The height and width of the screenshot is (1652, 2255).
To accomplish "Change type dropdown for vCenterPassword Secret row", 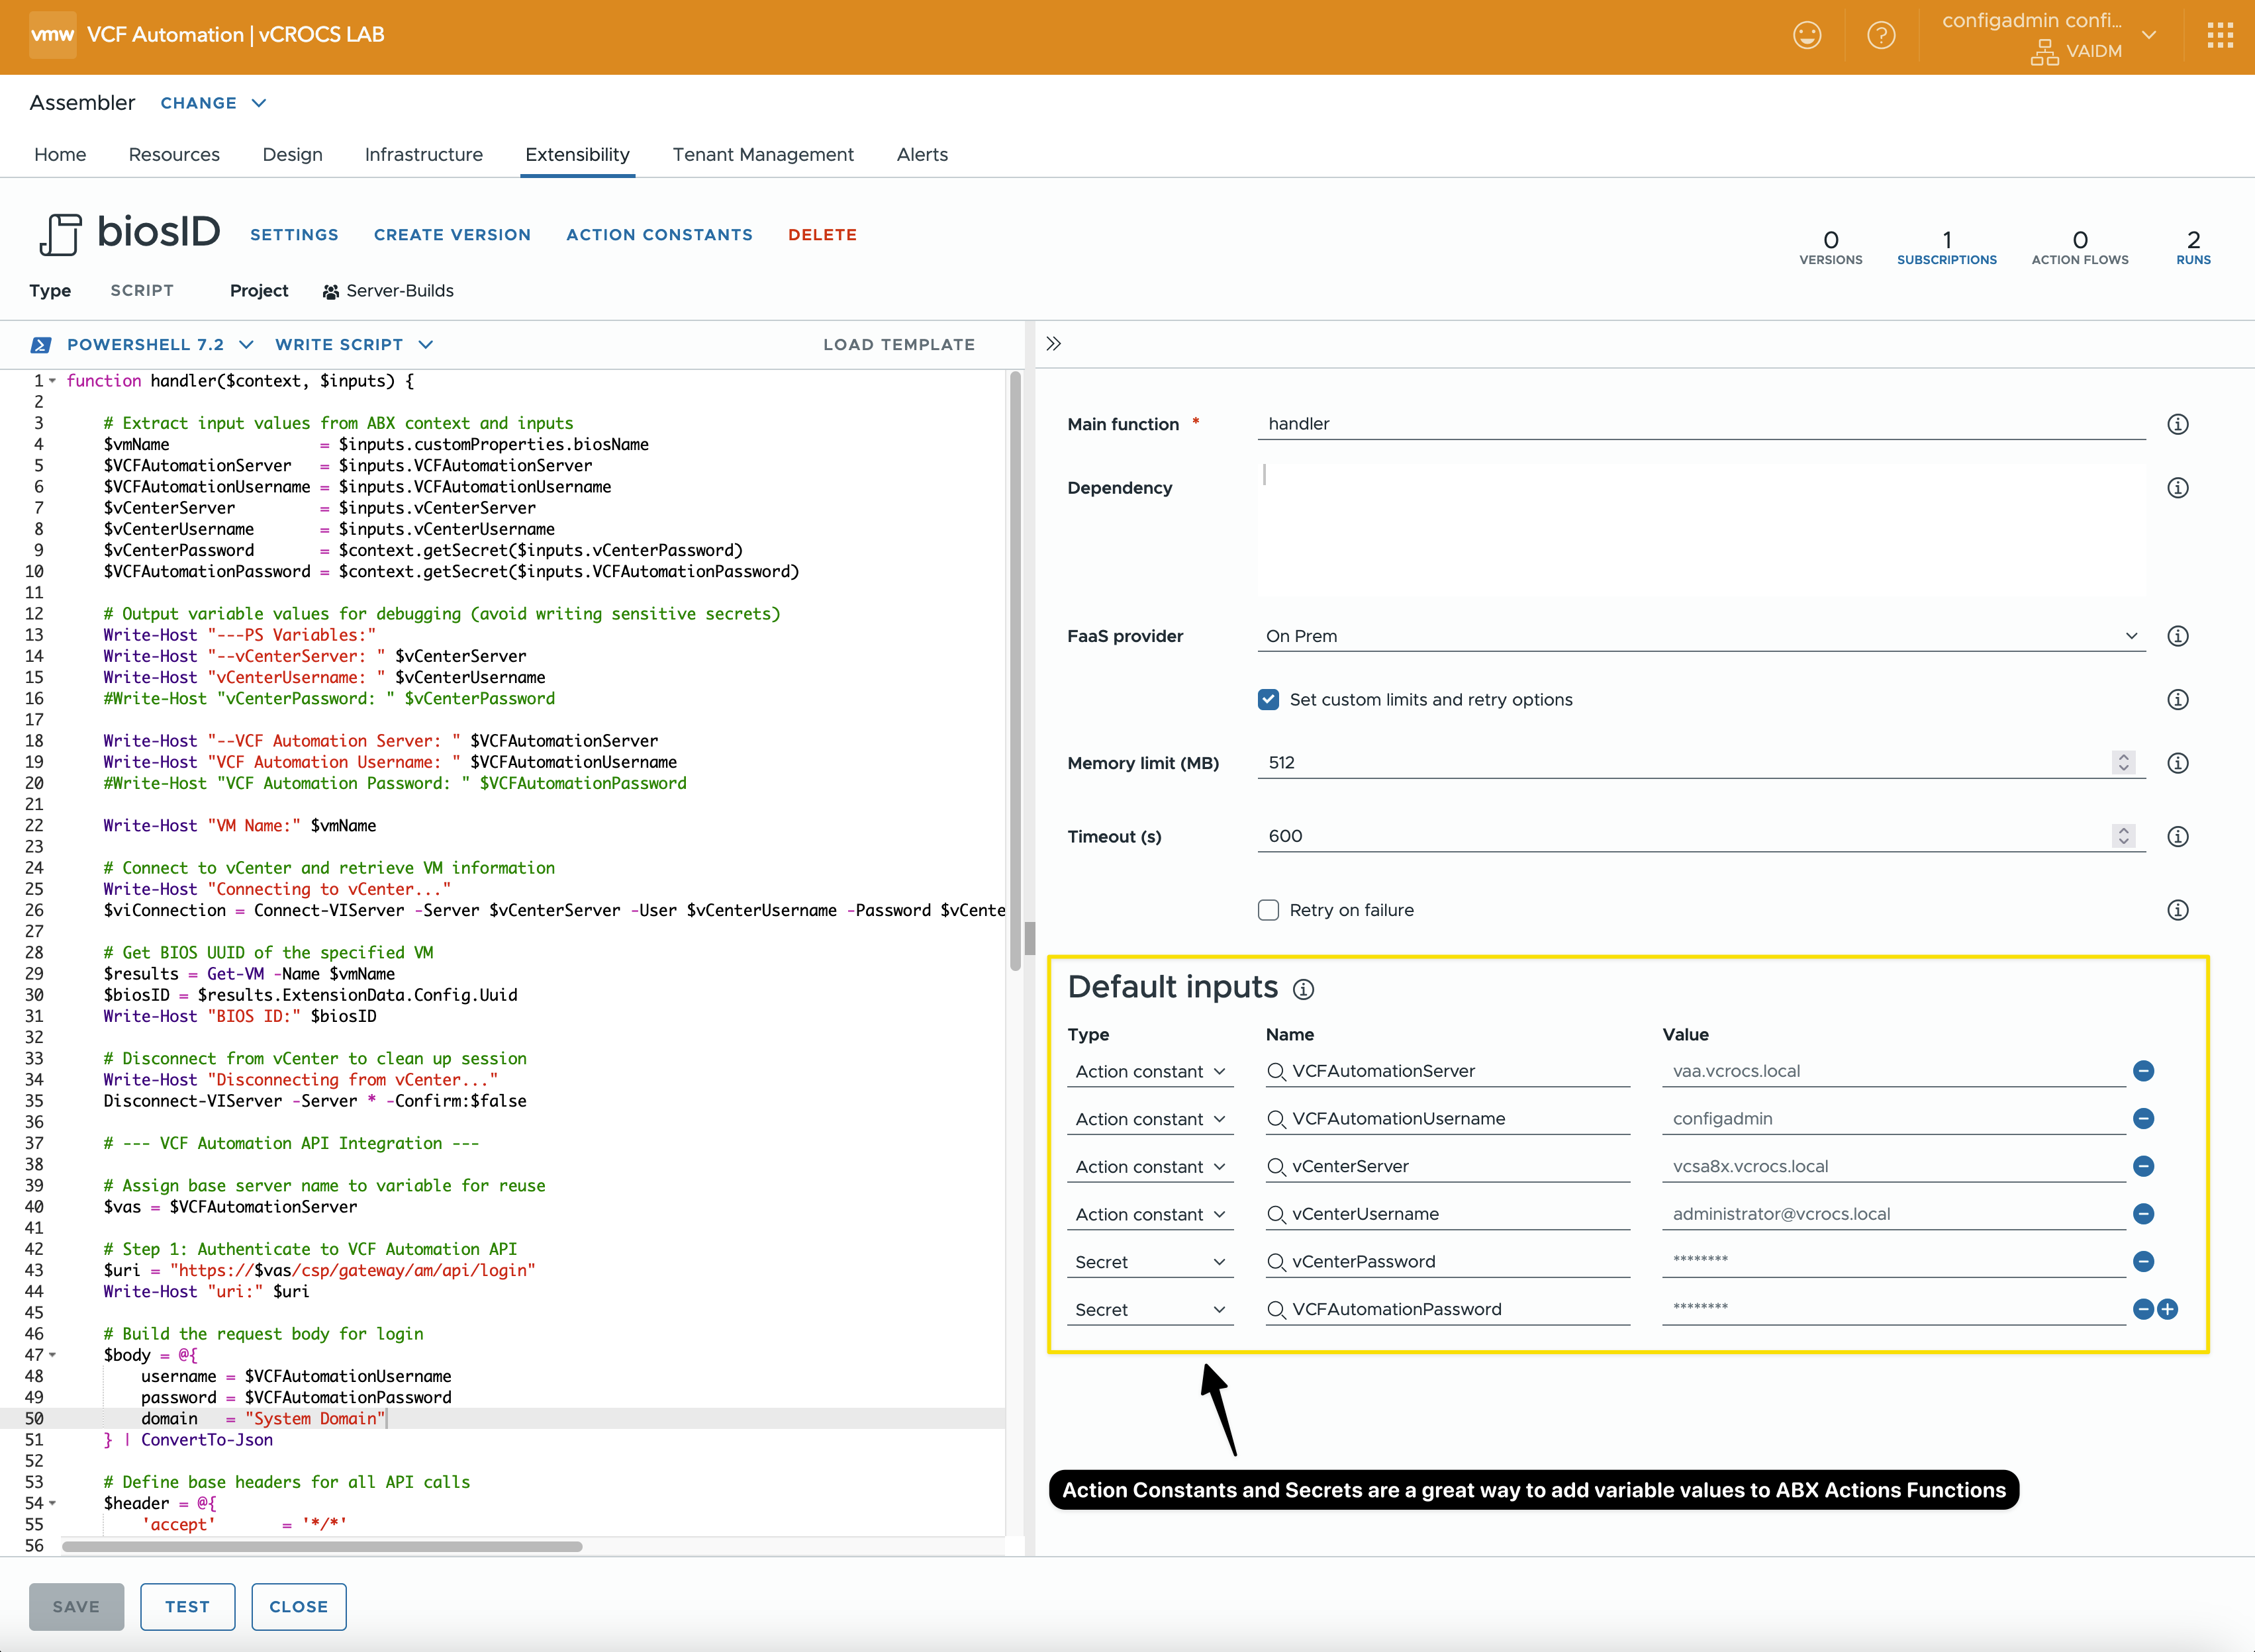I will pos(1149,1262).
